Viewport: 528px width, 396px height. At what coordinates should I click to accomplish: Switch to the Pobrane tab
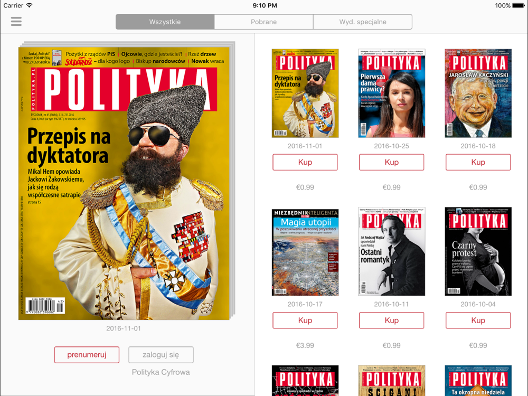263,22
